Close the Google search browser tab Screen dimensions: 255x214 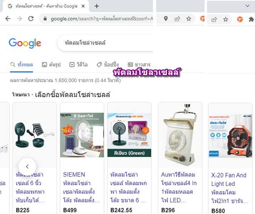pyautogui.click(x=83, y=6)
